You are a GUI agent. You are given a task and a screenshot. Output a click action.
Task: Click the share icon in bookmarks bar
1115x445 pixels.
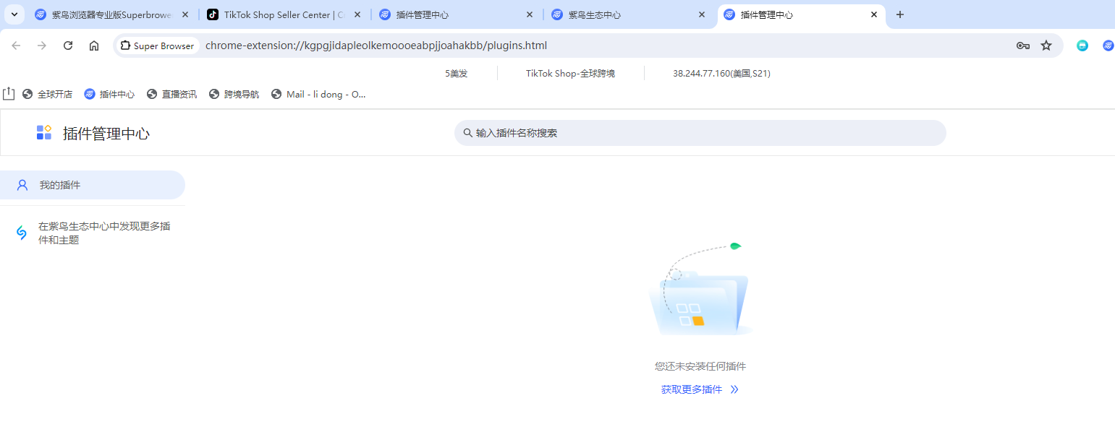pyautogui.click(x=9, y=94)
